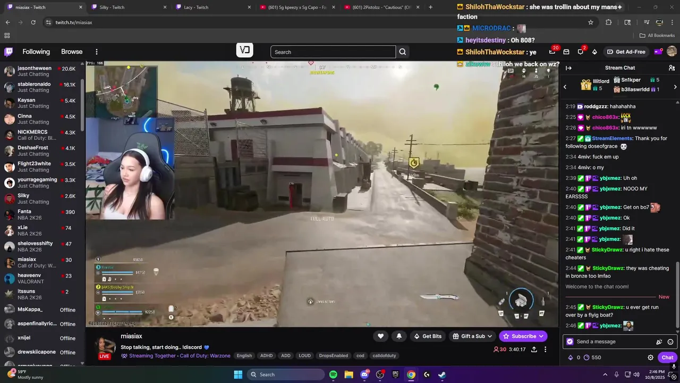The height and width of the screenshot is (383, 680).
Task: Reload the Twitch page
Action: coord(33,22)
